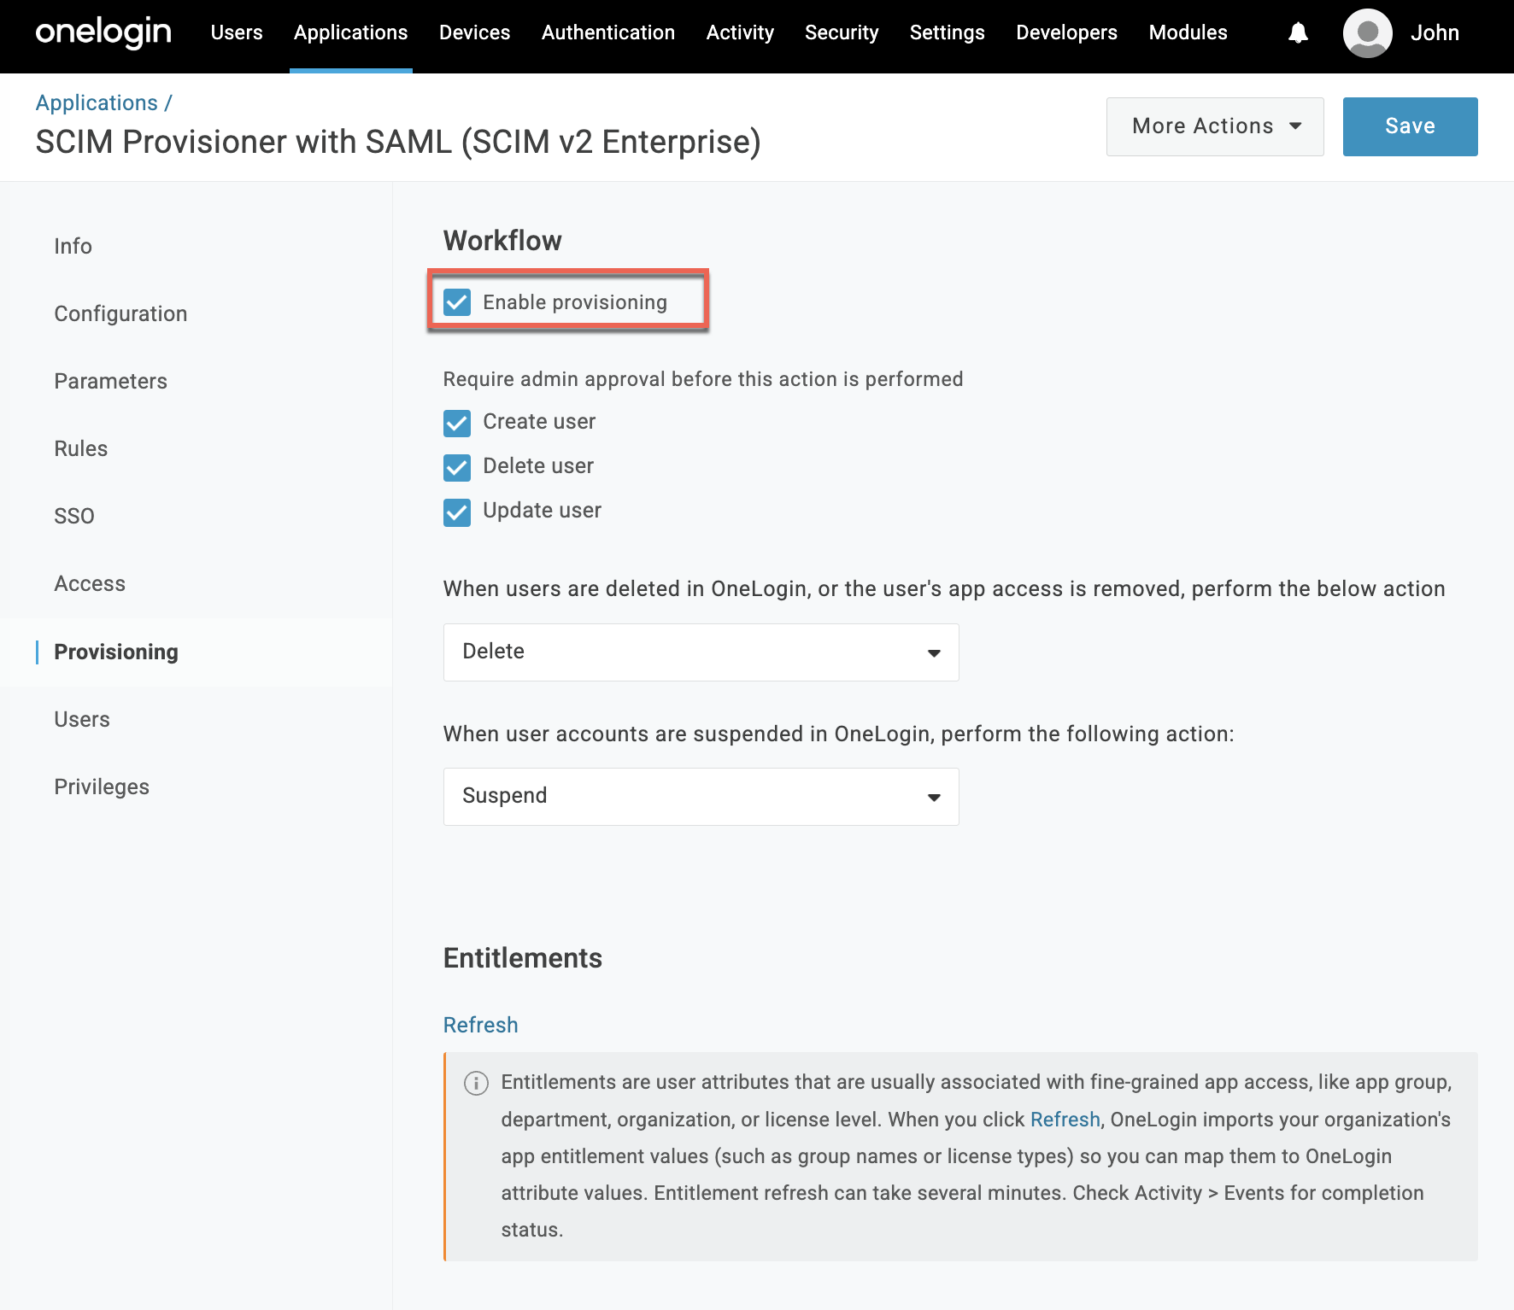Open the Security menu item
The image size is (1514, 1310).
click(x=841, y=32)
